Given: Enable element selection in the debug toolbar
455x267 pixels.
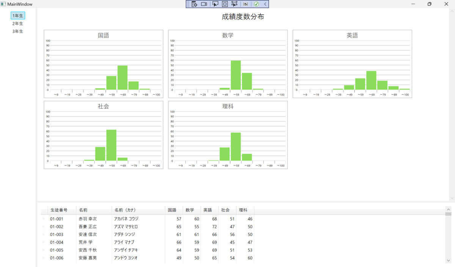Looking at the screenshot, I should click(214, 4).
